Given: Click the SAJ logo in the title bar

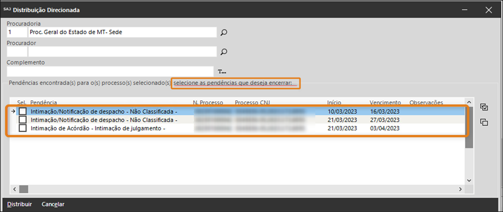Looking at the screenshot, I should click(x=7, y=10).
